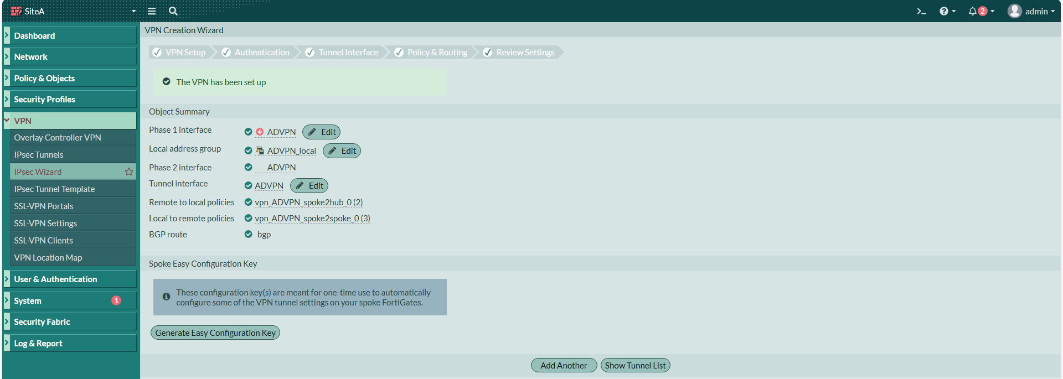Viewport: 1063px width, 379px height.
Task: Open the SiteA host dropdown arrow
Action: [x=133, y=11]
